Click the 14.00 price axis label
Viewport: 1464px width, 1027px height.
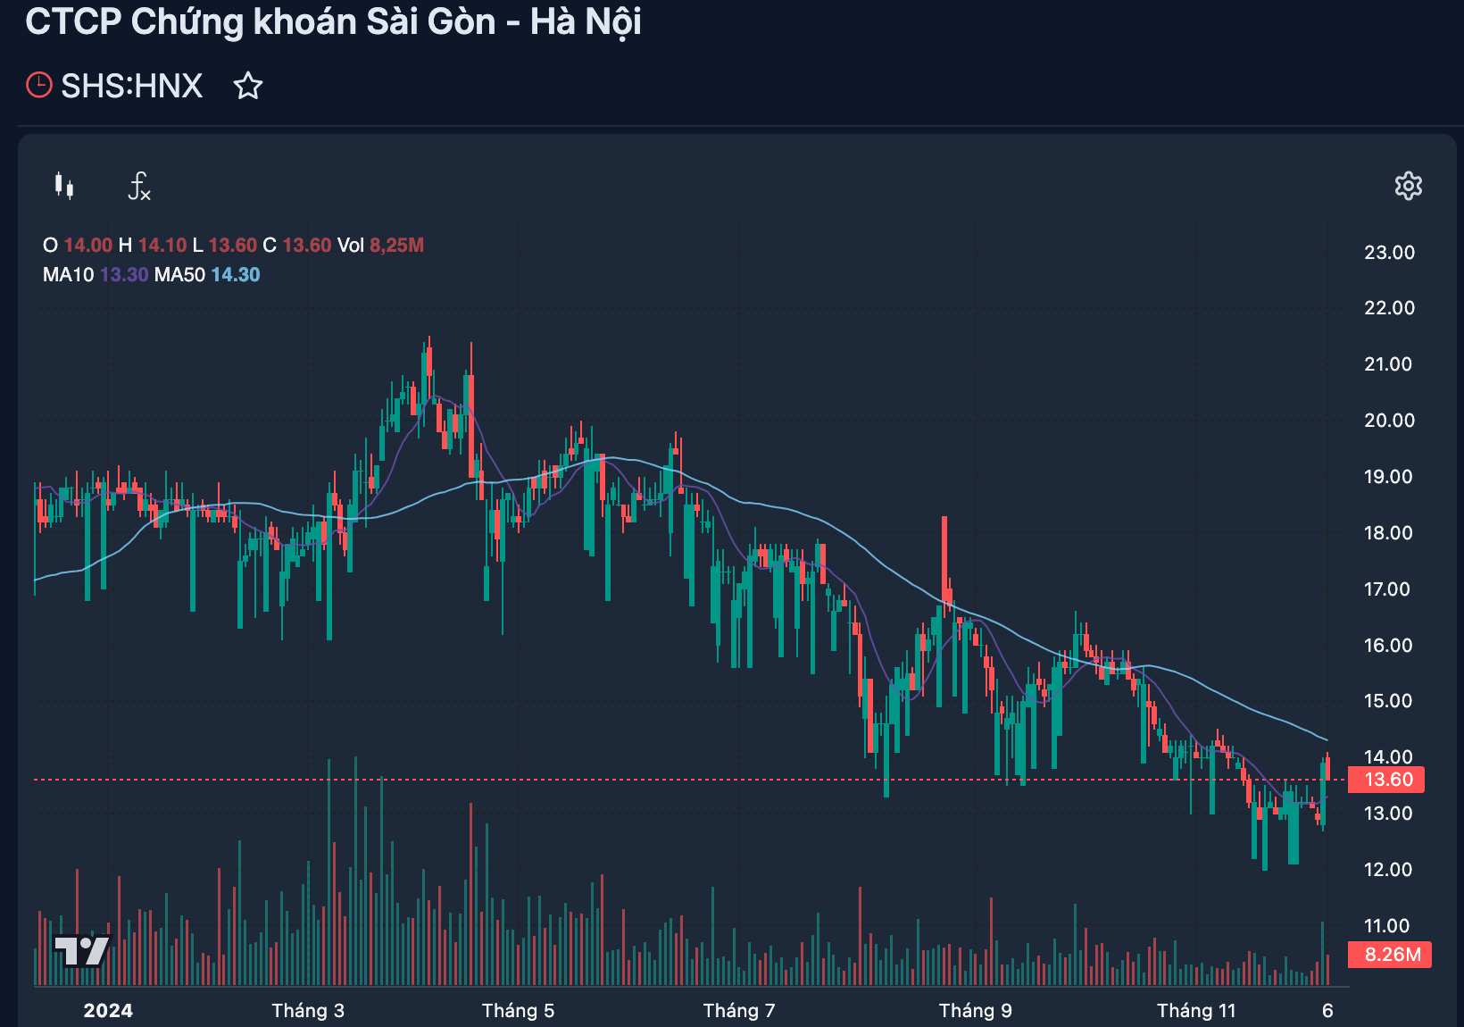(x=1388, y=757)
